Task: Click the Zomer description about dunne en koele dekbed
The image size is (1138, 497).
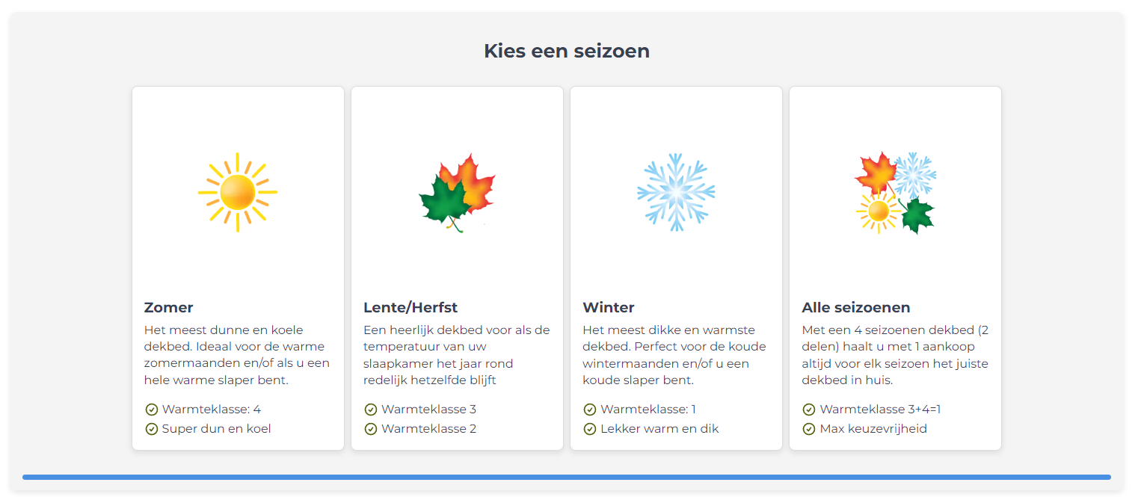Action: point(237,355)
